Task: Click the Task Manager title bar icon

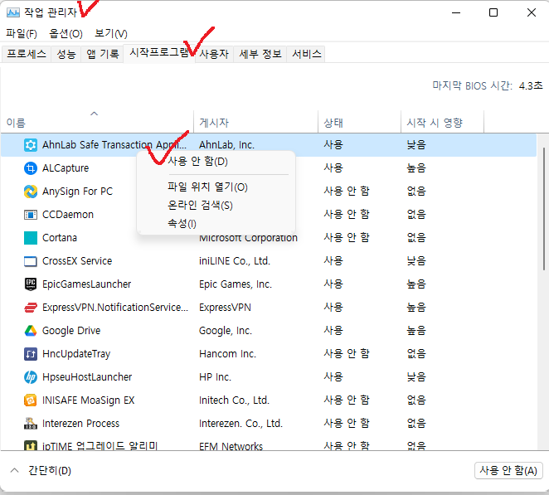Action: (13, 13)
